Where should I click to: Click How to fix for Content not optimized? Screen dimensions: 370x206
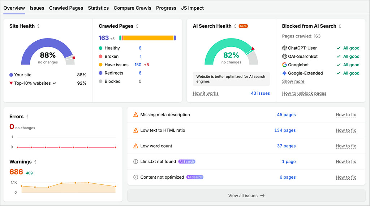point(346,177)
